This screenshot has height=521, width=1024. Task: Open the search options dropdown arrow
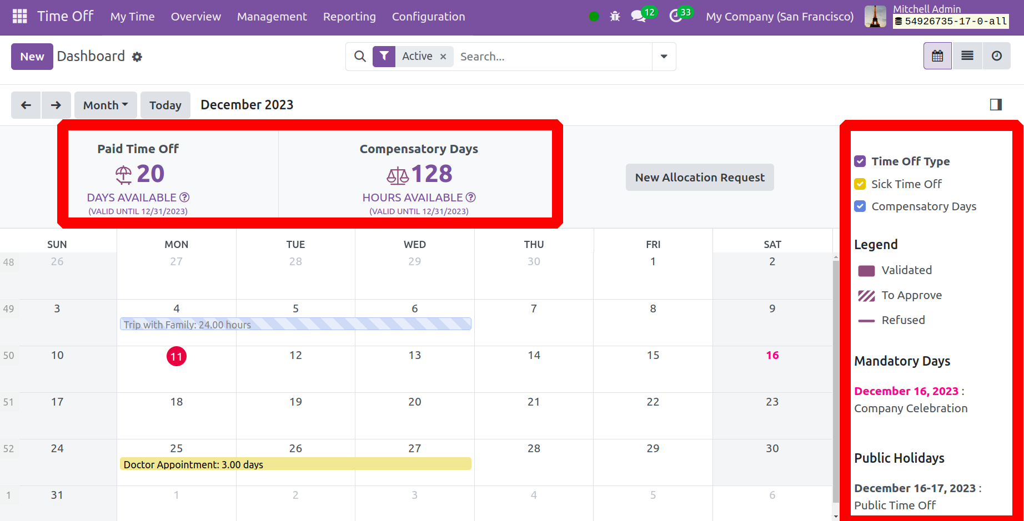[664, 57]
